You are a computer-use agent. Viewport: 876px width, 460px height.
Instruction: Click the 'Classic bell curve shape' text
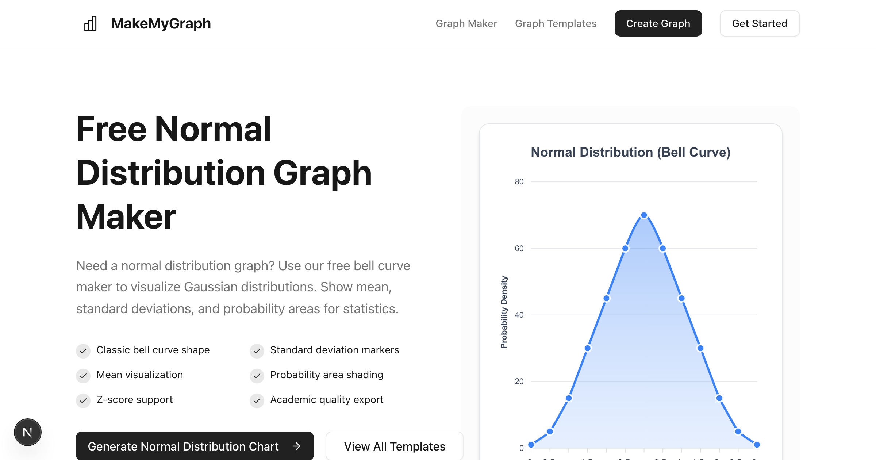pos(153,350)
